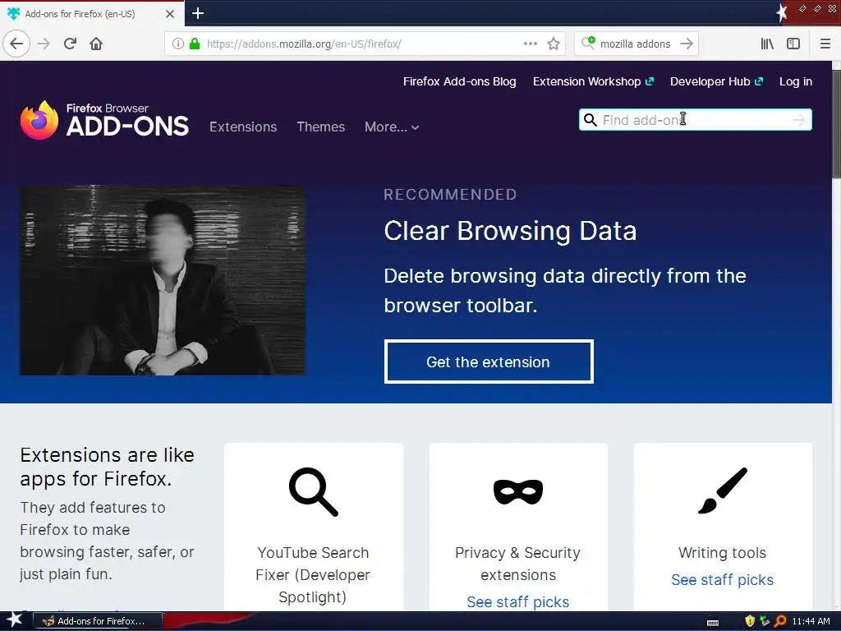Show site information icon in address bar
This screenshot has width=841, height=631.
click(178, 44)
